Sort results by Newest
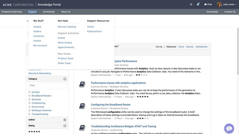239x134 pixels. tap(190, 47)
